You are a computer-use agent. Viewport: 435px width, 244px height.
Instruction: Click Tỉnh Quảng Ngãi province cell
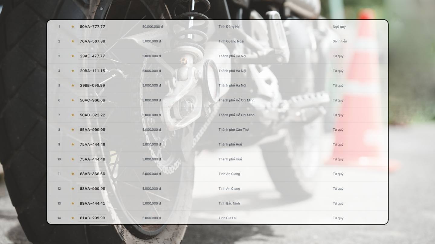[231, 41]
